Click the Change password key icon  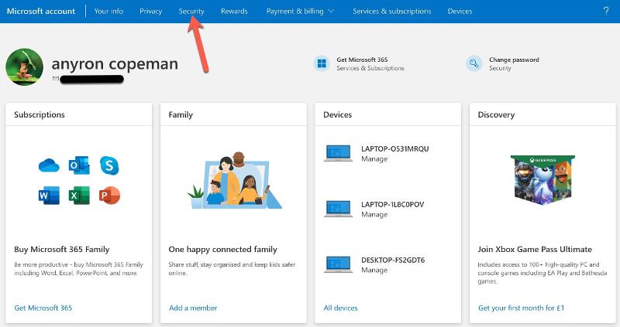click(474, 63)
